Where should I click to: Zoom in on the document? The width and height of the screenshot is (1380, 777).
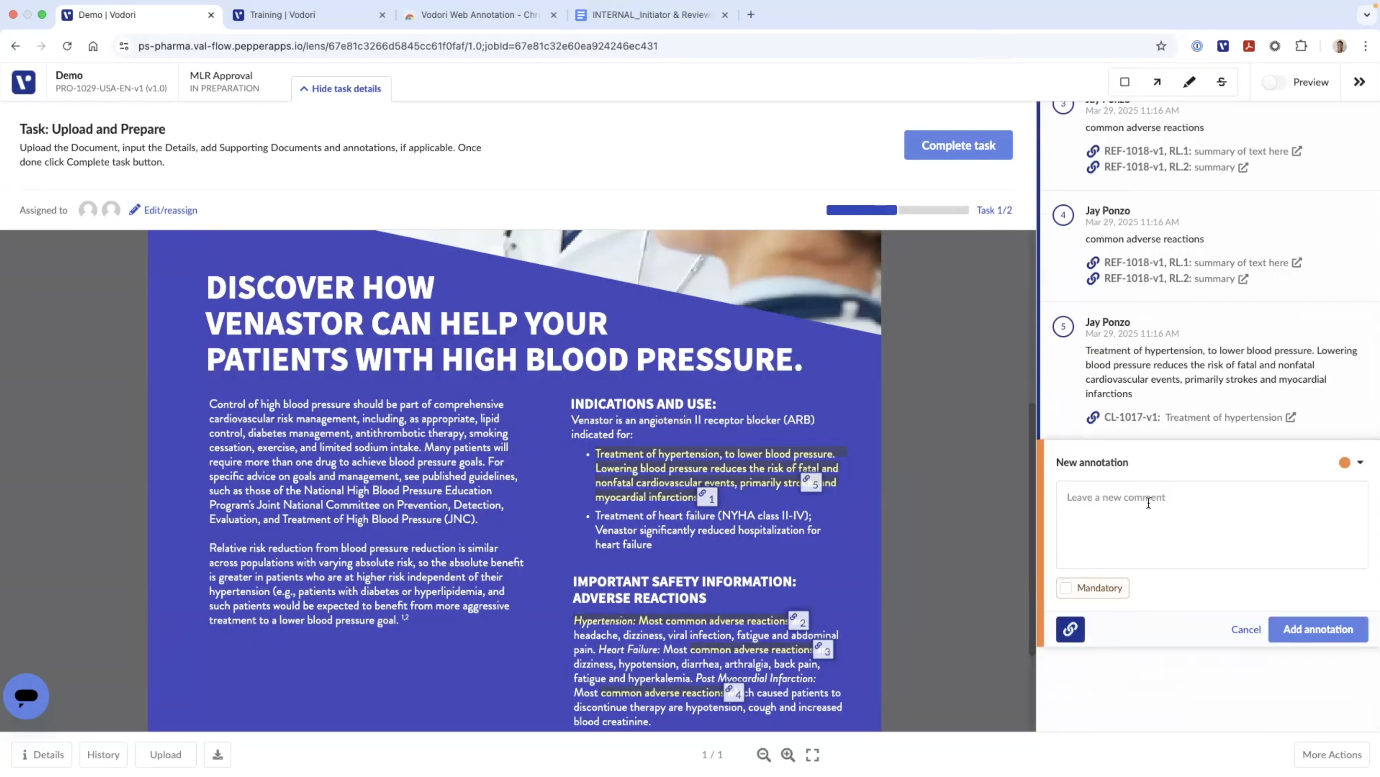[x=787, y=754]
